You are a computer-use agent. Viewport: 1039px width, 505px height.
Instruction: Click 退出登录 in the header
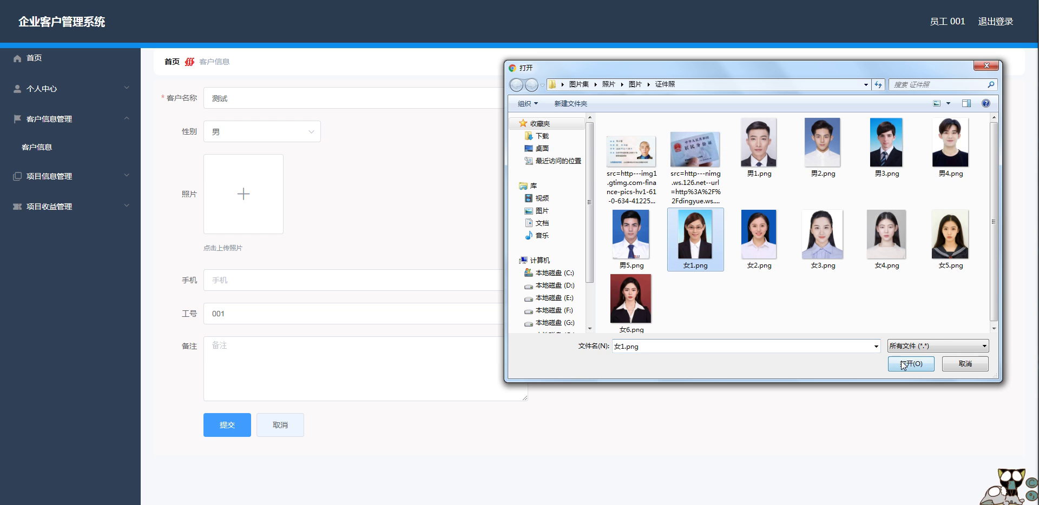coord(995,22)
